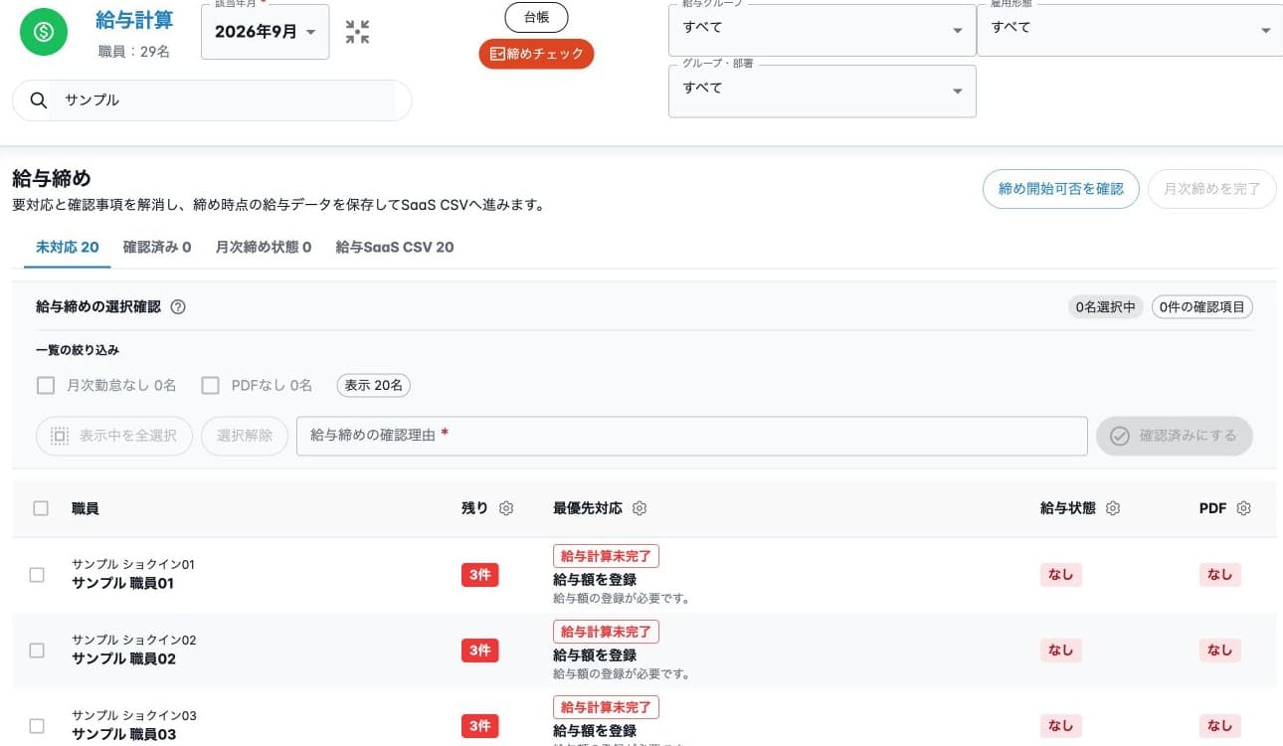Open the 2026年9月 month dropdown
Image resolution: width=1283 pixels, height=746 pixels.
[x=266, y=32]
